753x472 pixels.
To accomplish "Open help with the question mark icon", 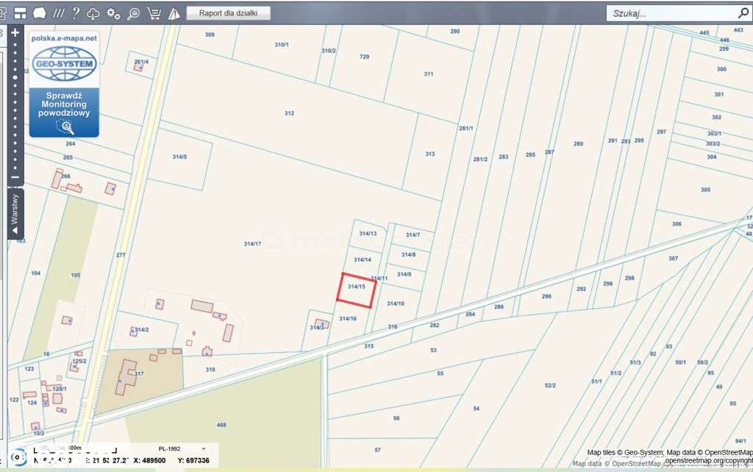I will coord(76,13).
